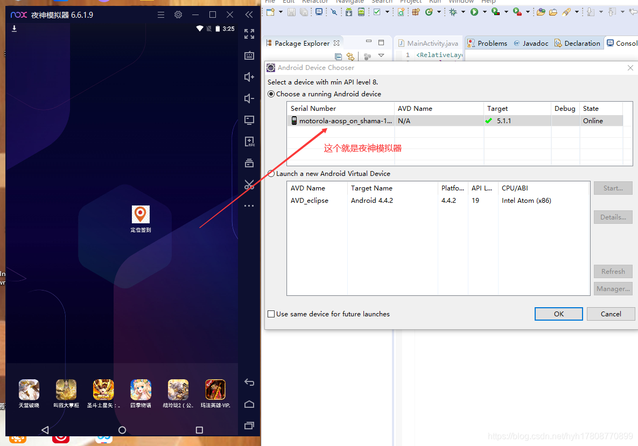Tap Android back triangle navigation button
The width and height of the screenshot is (638, 446).
45,430
